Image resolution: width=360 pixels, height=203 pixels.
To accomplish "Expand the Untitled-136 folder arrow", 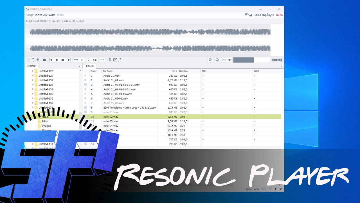I will click(33, 98).
